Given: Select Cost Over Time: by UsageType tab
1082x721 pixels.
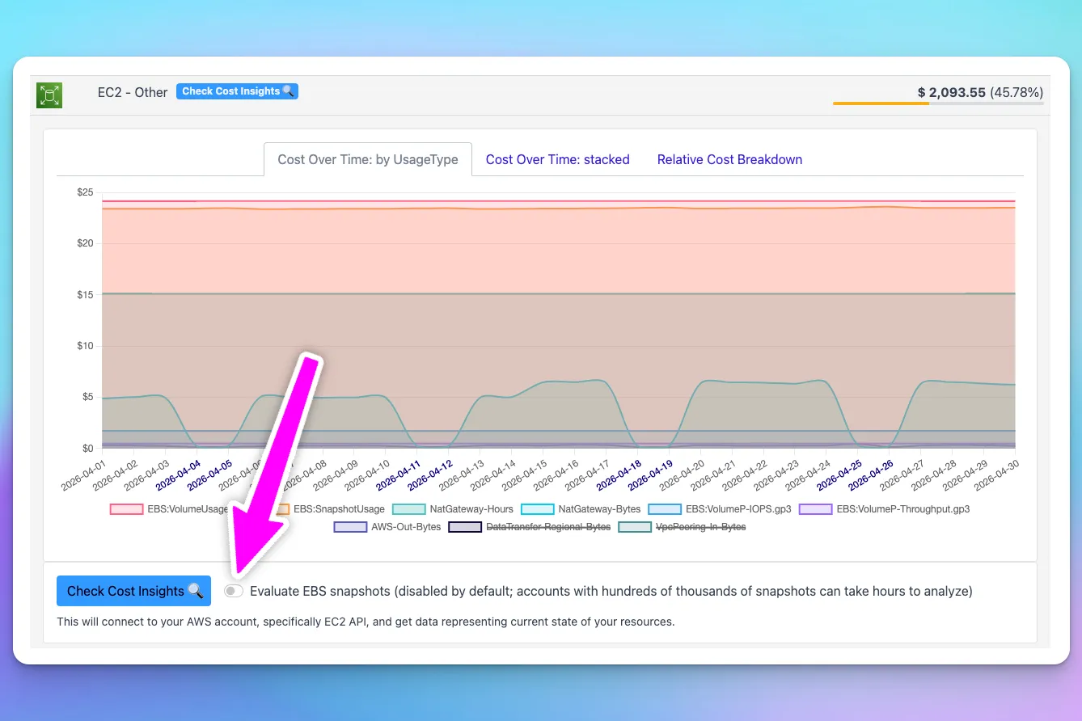Looking at the screenshot, I should [x=368, y=159].
